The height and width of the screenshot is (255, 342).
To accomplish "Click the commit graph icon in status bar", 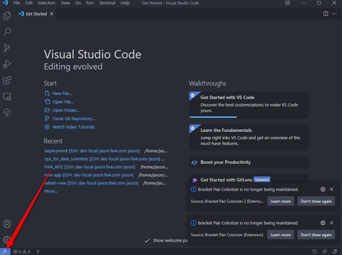I will (x=38, y=252).
